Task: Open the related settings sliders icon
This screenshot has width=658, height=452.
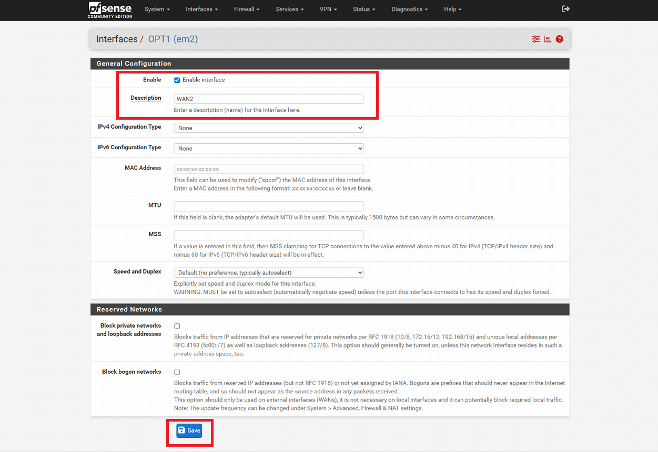Action: tap(535, 39)
